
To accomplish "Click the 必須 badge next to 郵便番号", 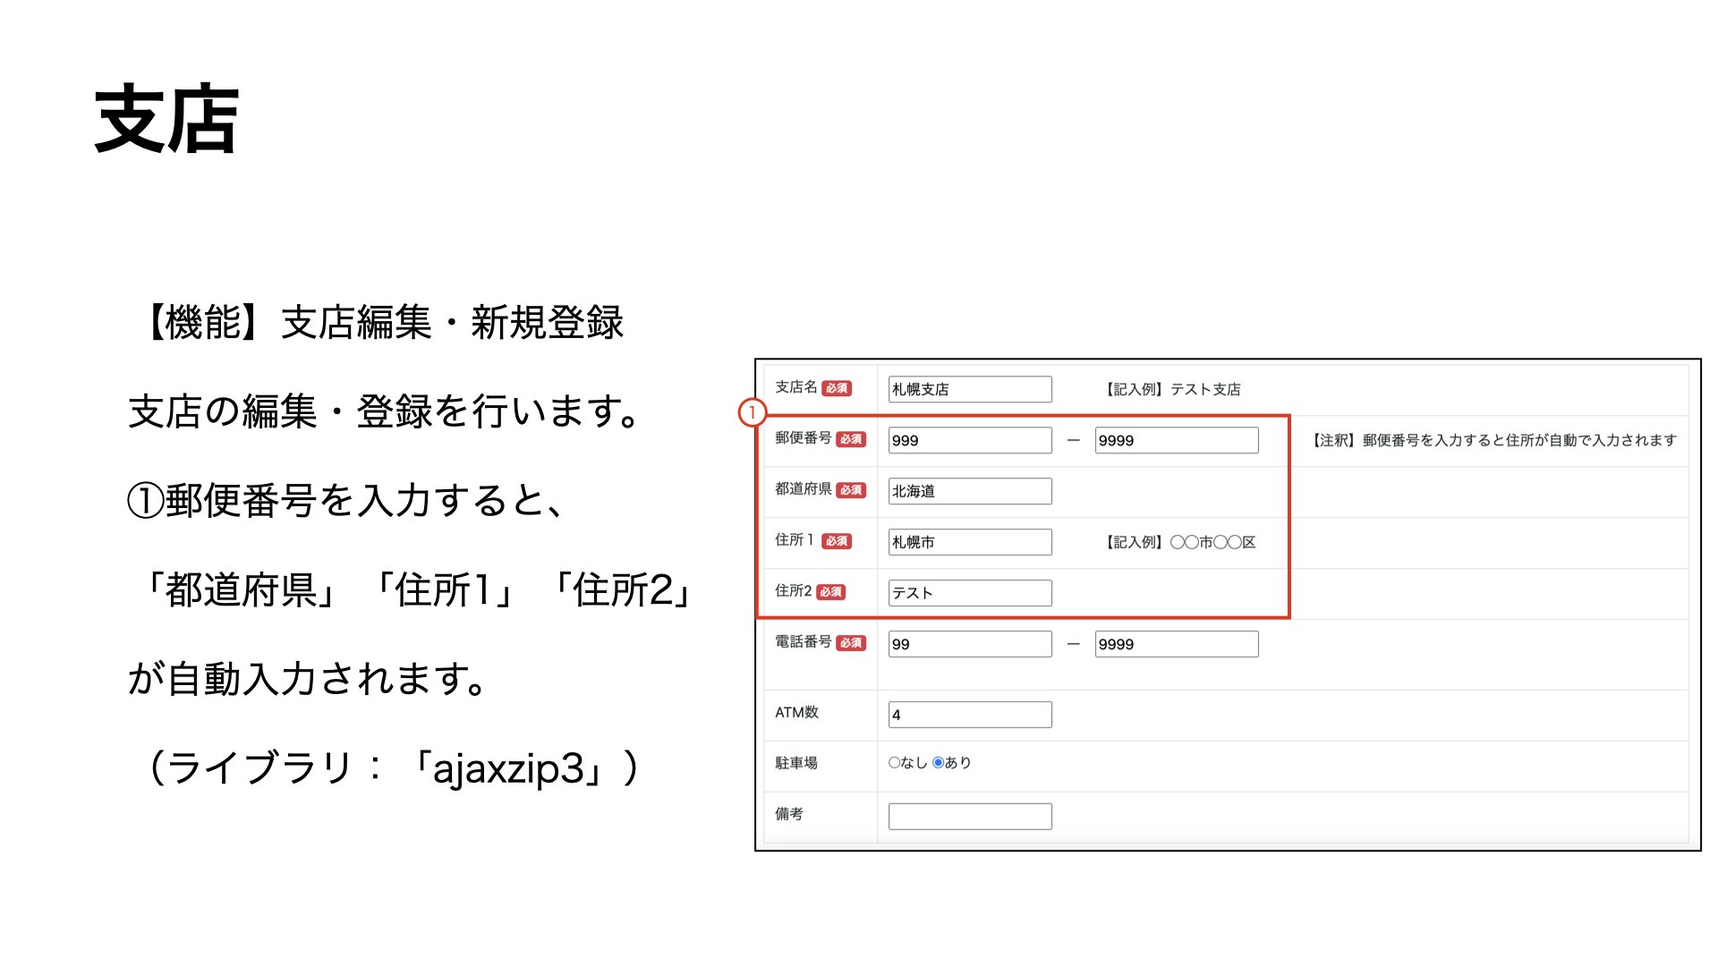I will tap(851, 439).
